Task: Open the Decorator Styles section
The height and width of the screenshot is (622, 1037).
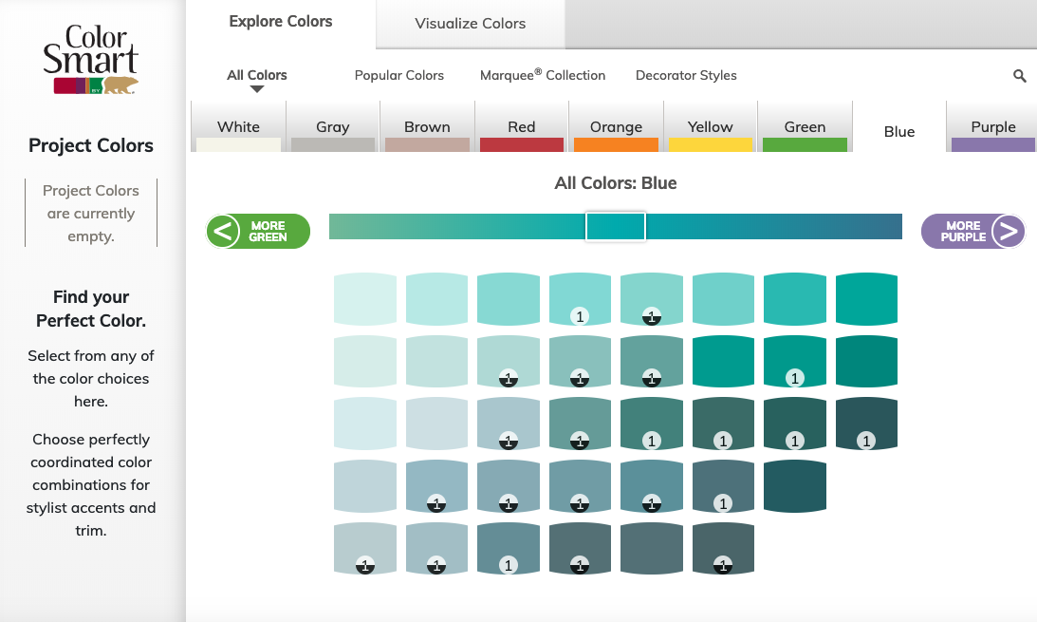Action: click(x=686, y=75)
